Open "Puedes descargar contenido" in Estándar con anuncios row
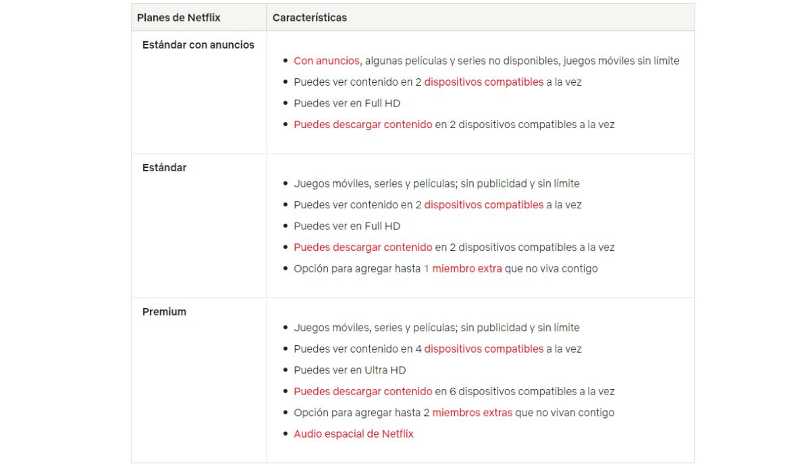This screenshot has width=810, height=472. (362, 125)
